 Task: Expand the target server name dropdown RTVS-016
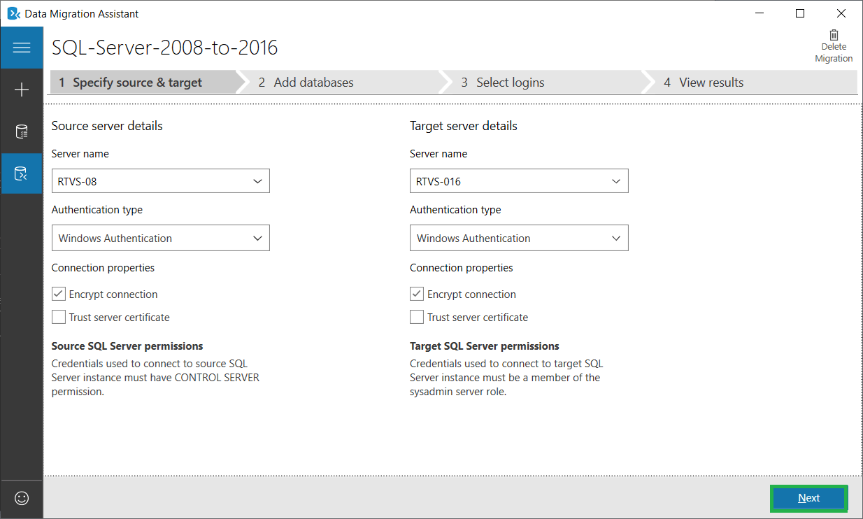point(519,181)
